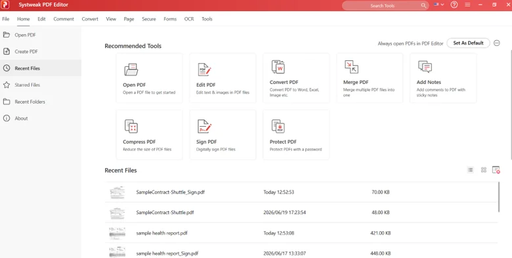This screenshot has height=258, width=512.
Task: Open the Page tab
Action: [129, 19]
